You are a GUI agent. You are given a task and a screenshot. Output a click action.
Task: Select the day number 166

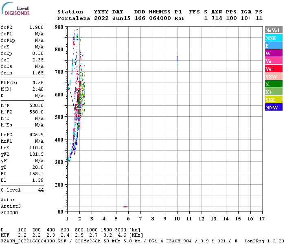click(140, 18)
